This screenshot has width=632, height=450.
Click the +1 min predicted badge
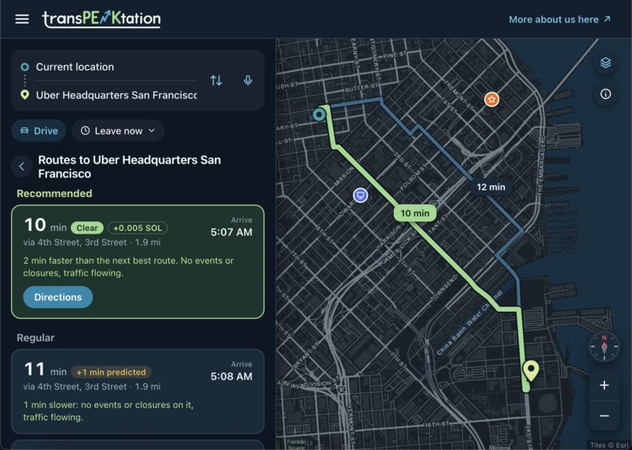[x=112, y=372]
